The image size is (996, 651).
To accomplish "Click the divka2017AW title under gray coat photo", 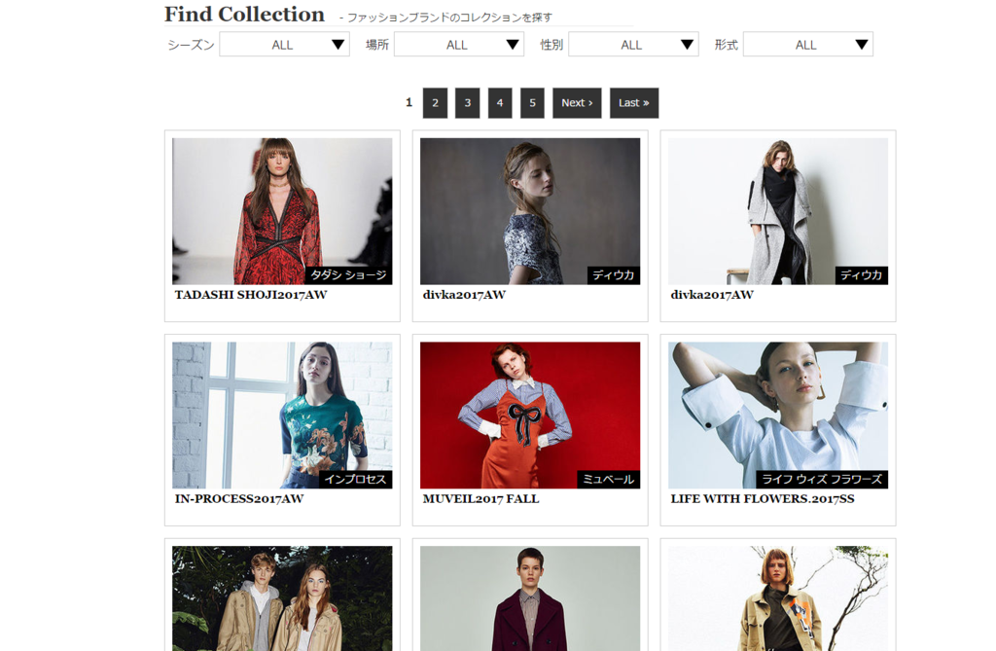I will (712, 295).
